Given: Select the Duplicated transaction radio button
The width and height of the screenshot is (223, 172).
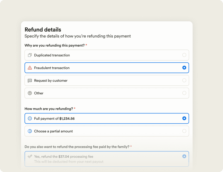Looking at the screenshot, I should tap(184, 55).
